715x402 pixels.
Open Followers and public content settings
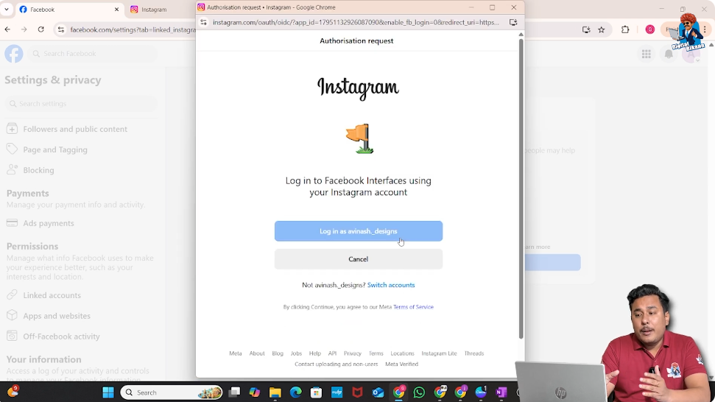coord(75,129)
